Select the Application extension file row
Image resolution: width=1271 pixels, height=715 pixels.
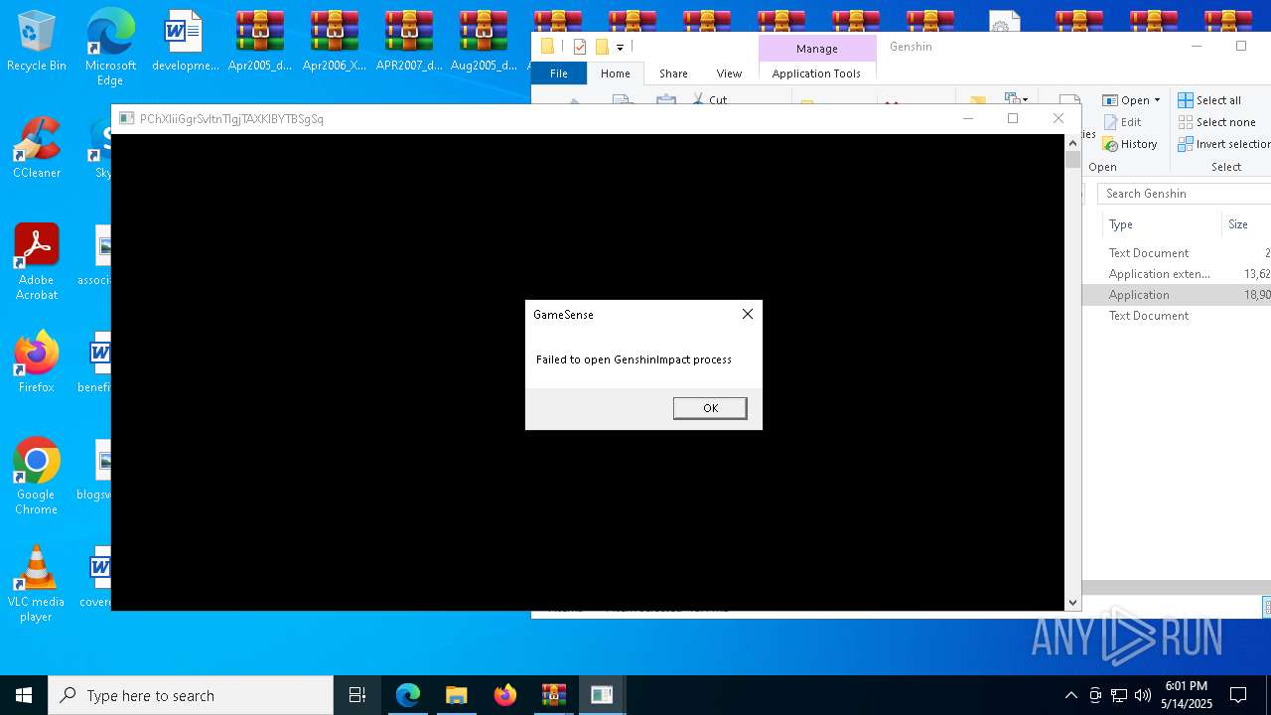click(1177, 274)
